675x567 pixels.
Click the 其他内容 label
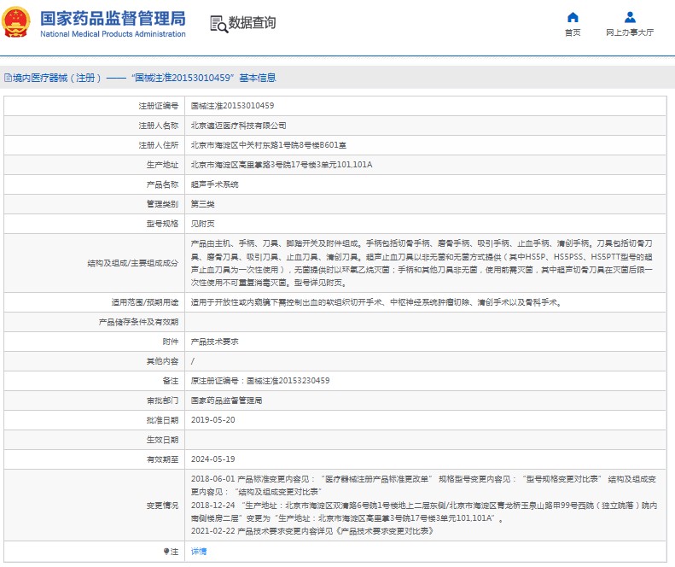(x=162, y=361)
